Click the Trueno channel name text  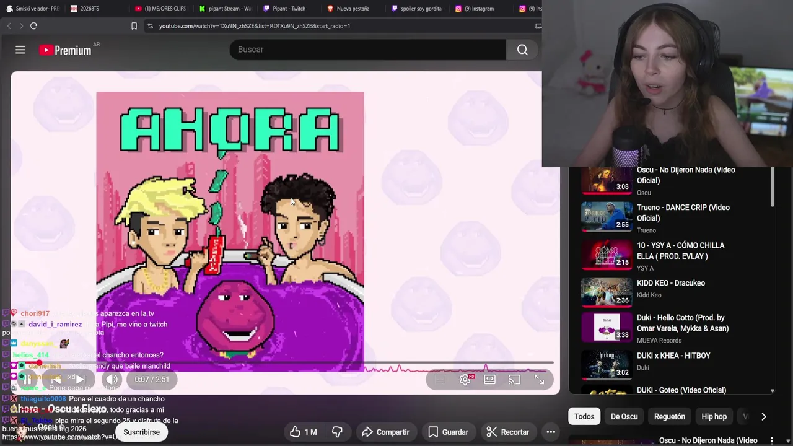pos(646,230)
